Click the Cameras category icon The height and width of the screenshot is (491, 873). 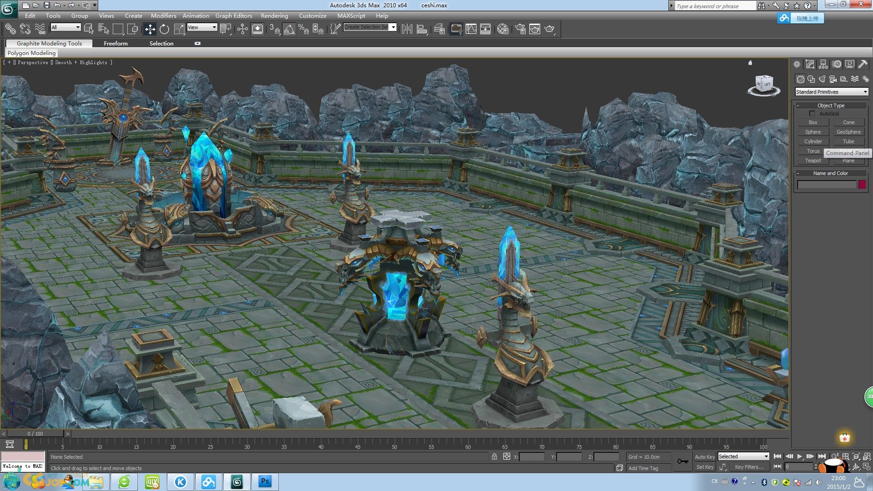(833, 79)
